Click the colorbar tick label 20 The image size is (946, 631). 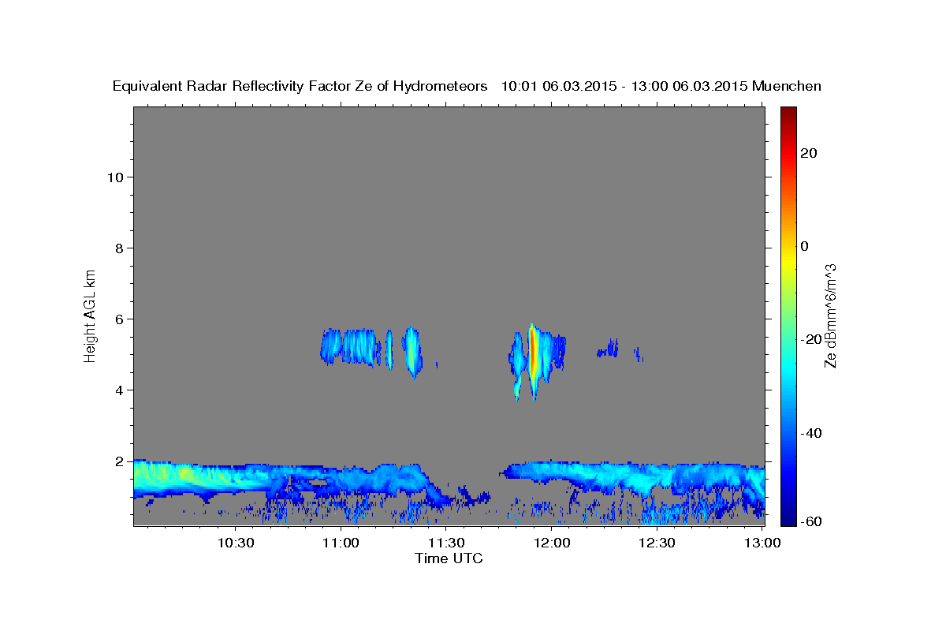click(x=809, y=153)
